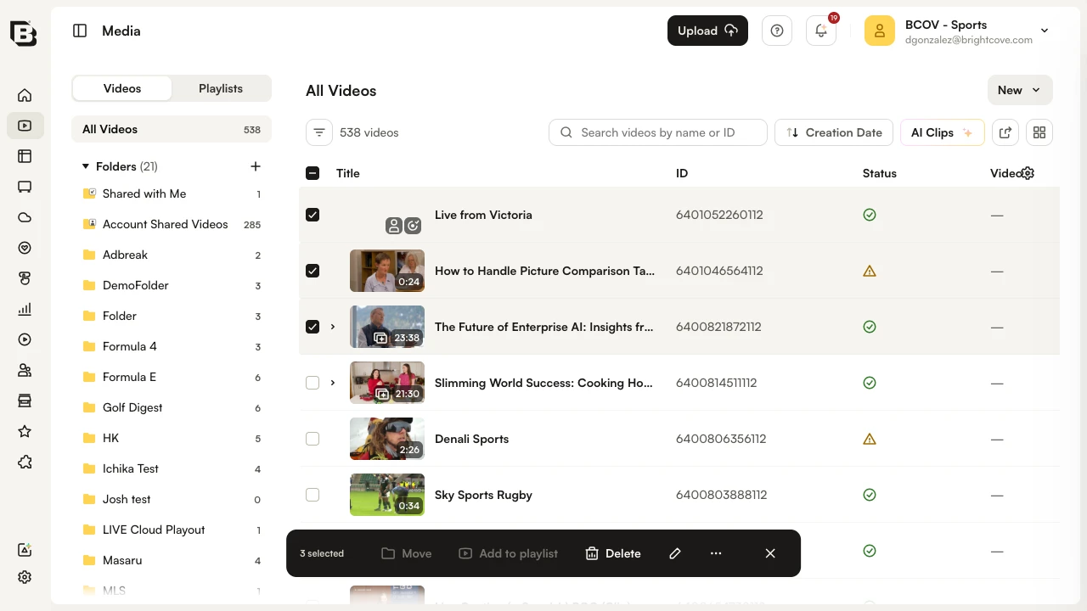
Task: Open the LIVE Cloud Playout folder
Action: [172, 530]
